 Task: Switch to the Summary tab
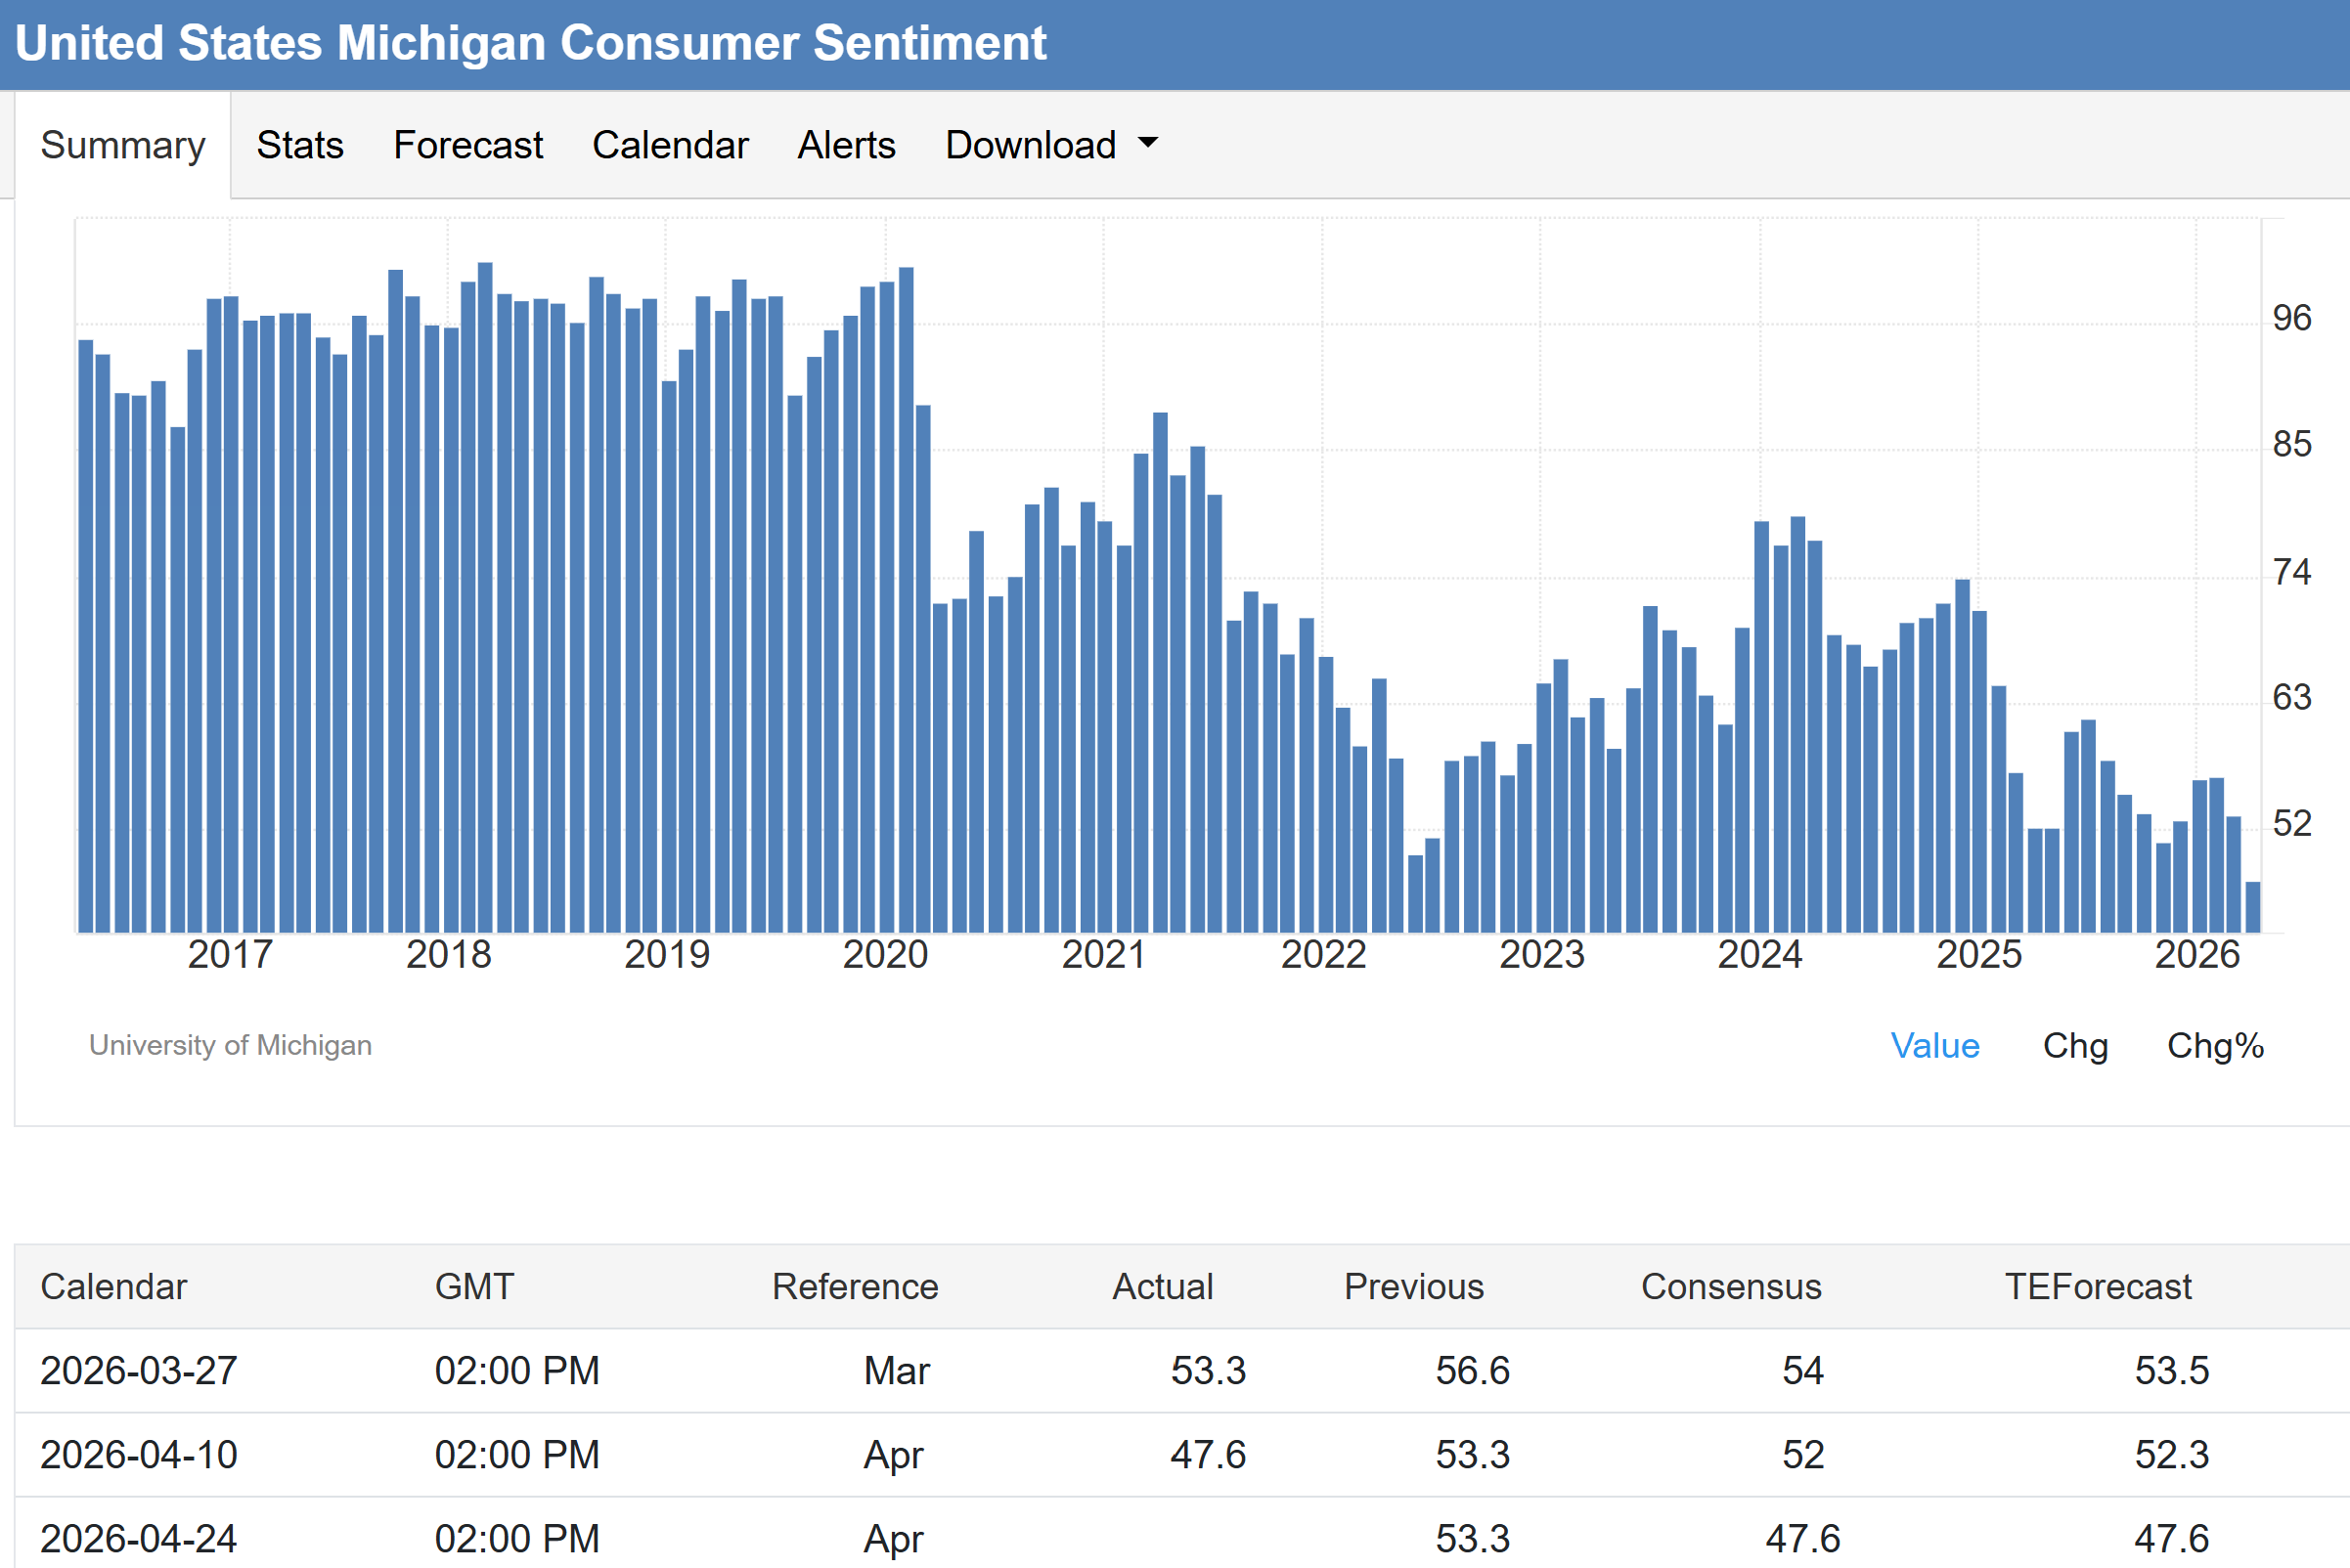point(122,145)
